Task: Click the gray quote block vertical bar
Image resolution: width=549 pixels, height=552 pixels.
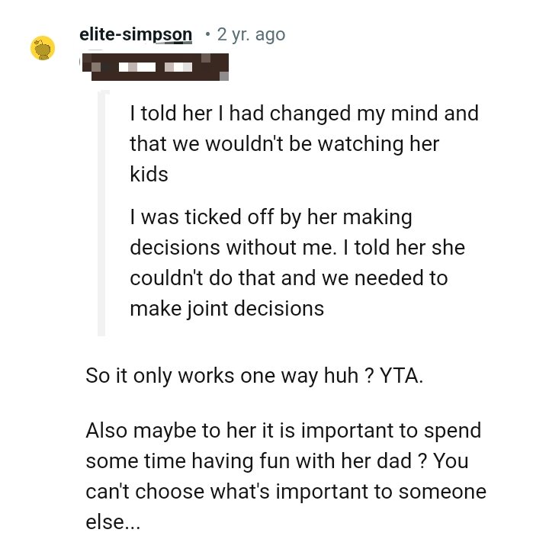Action: tap(102, 213)
